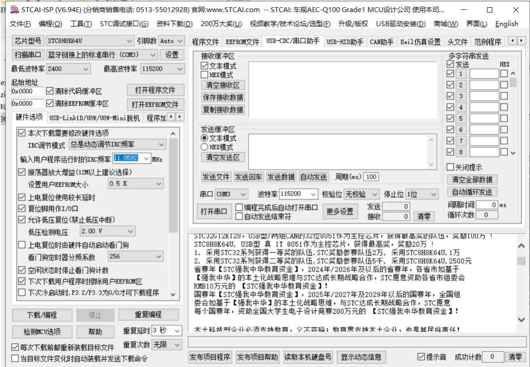
Task: Click the multi-string list scrollbar
Action: (513, 113)
